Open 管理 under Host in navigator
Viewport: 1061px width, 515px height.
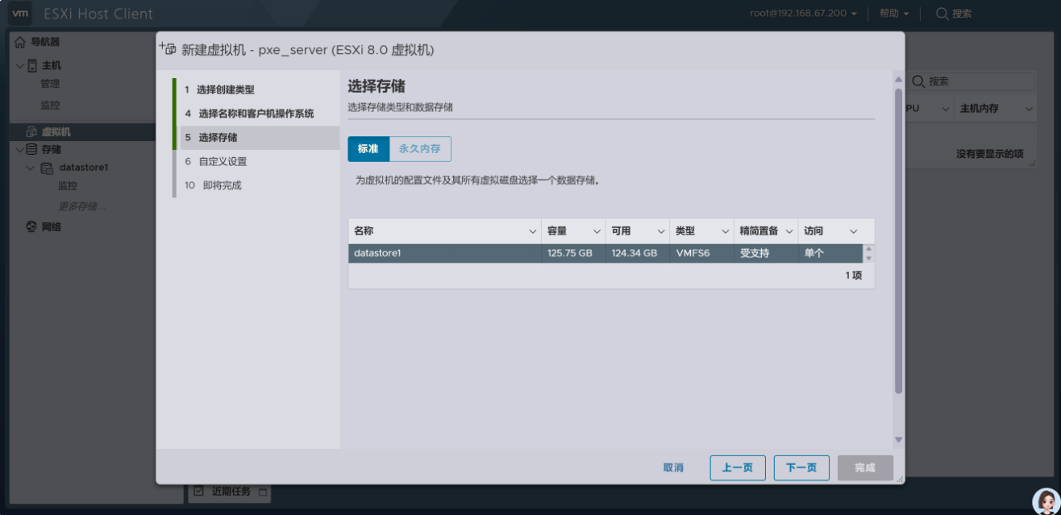50,84
